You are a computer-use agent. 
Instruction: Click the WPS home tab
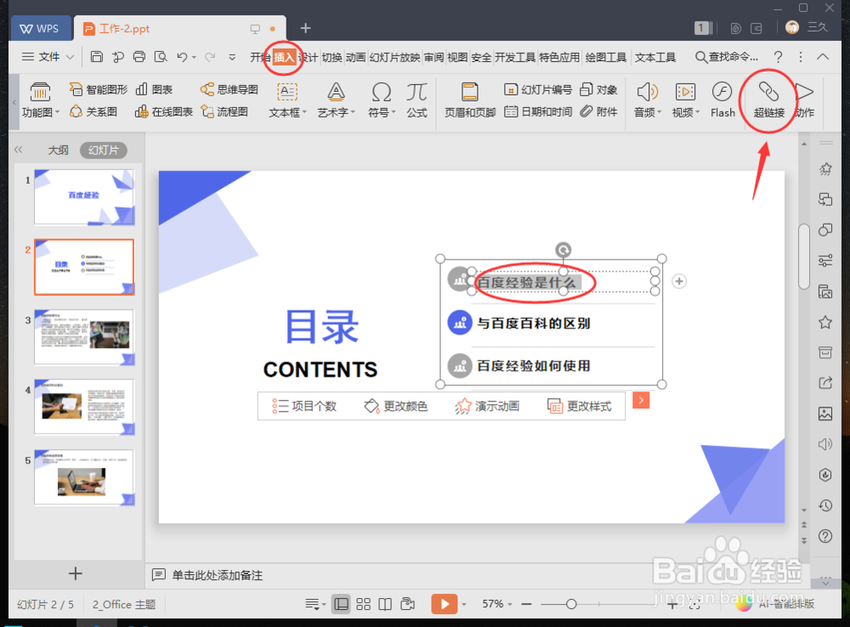tap(40, 28)
